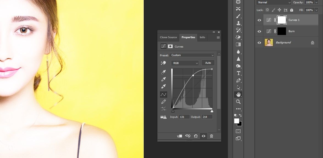Screen dimensions: 323x158
Task: Select the Clone Stamp tool
Action: click(238, 23)
